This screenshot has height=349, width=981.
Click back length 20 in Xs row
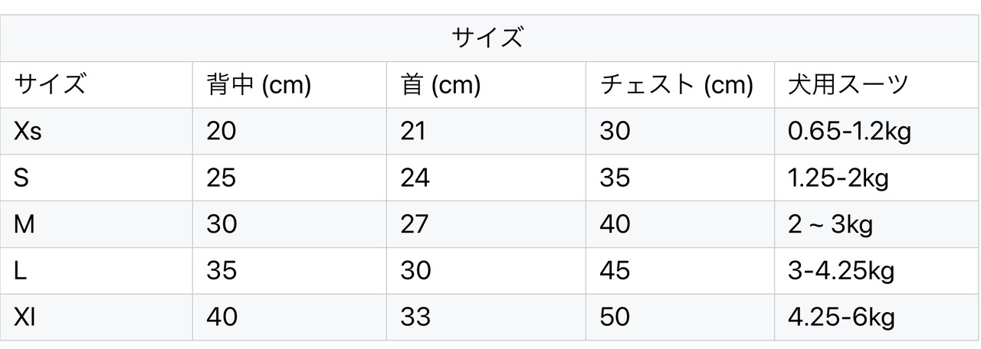click(x=221, y=131)
